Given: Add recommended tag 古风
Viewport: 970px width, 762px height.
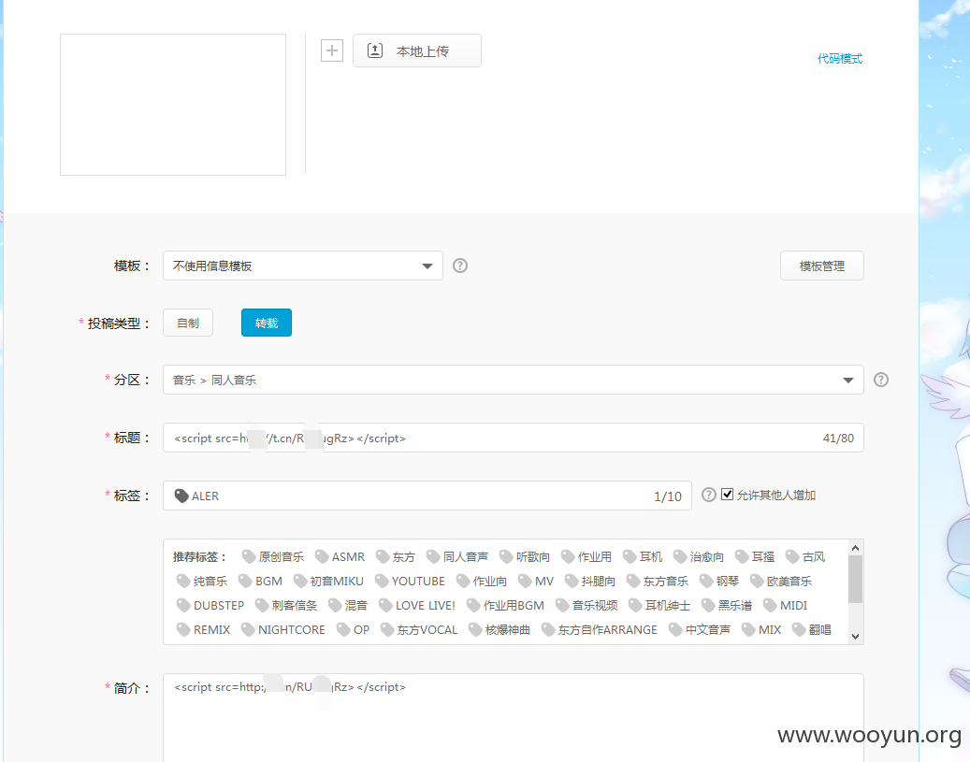Looking at the screenshot, I should tap(805, 556).
